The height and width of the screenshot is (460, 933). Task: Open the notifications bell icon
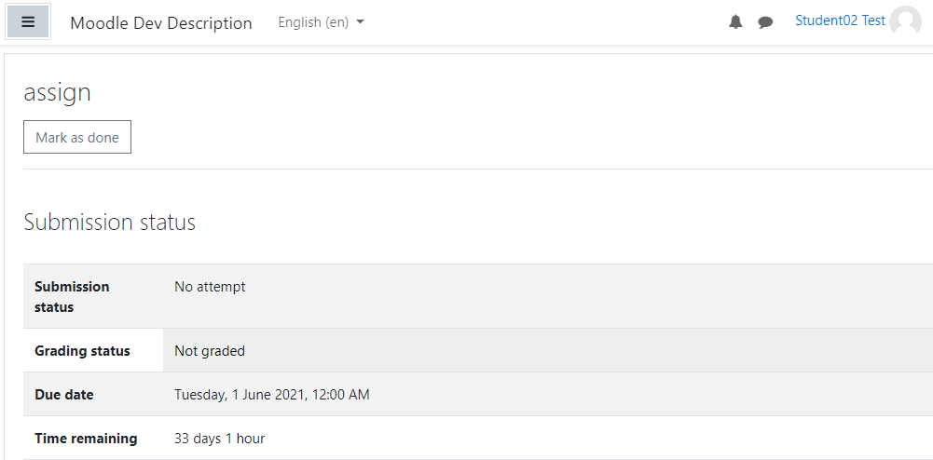735,22
